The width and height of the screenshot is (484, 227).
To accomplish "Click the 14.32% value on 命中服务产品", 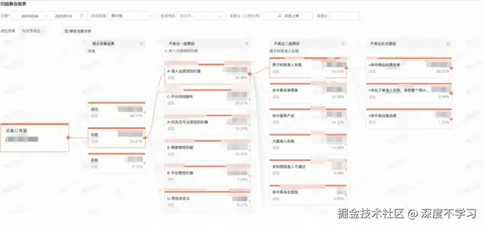I will 337,122.
